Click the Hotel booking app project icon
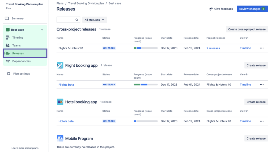 coord(60,102)
